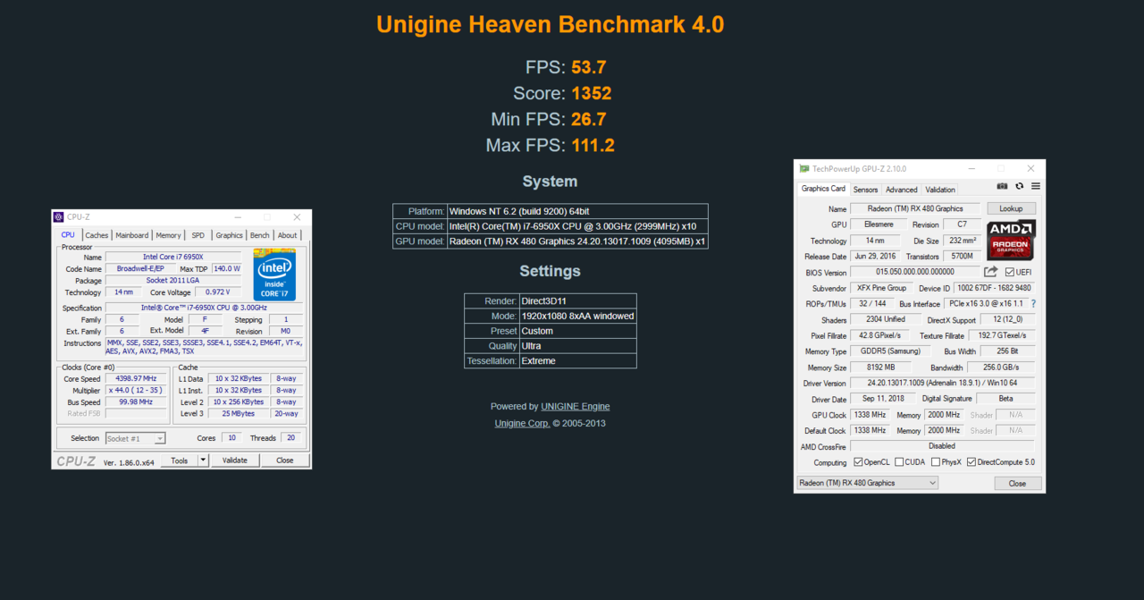Click the GPU-Z refresh icon
Viewport: 1144px width, 600px height.
(x=1019, y=187)
